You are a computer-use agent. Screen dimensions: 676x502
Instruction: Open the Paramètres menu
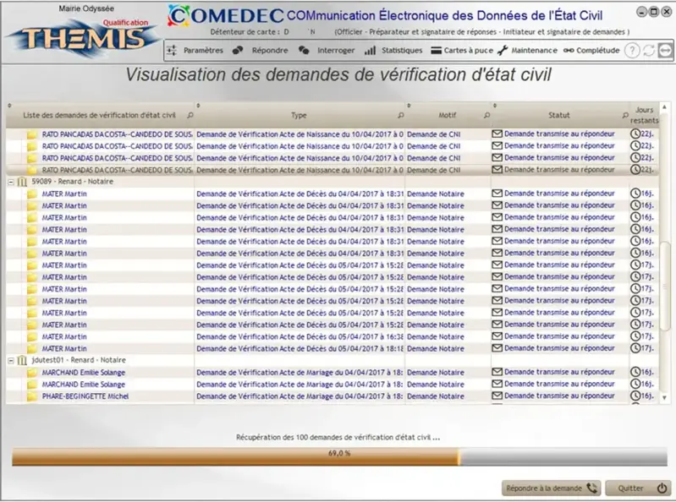click(x=203, y=51)
